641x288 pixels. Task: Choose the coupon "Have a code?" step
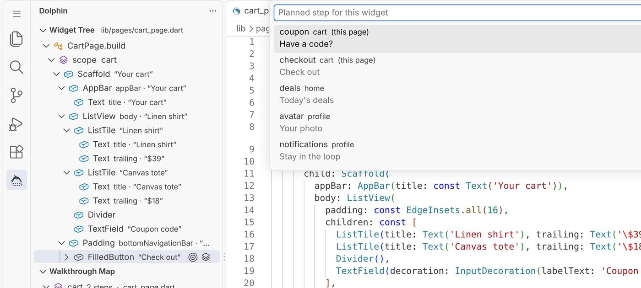click(457, 38)
